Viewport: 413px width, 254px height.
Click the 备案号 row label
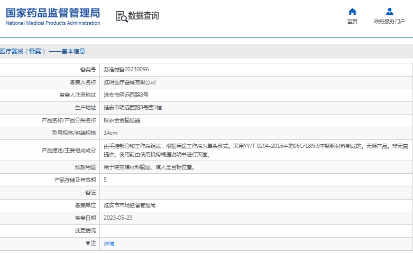pos(88,69)
